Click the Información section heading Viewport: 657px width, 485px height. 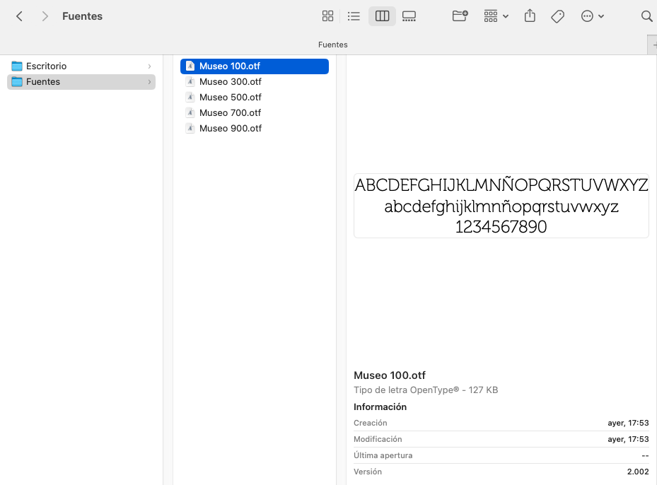tap(380, 407)
